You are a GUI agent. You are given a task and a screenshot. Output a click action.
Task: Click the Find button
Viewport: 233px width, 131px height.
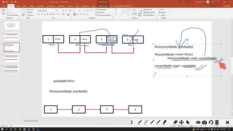(162, 9)
